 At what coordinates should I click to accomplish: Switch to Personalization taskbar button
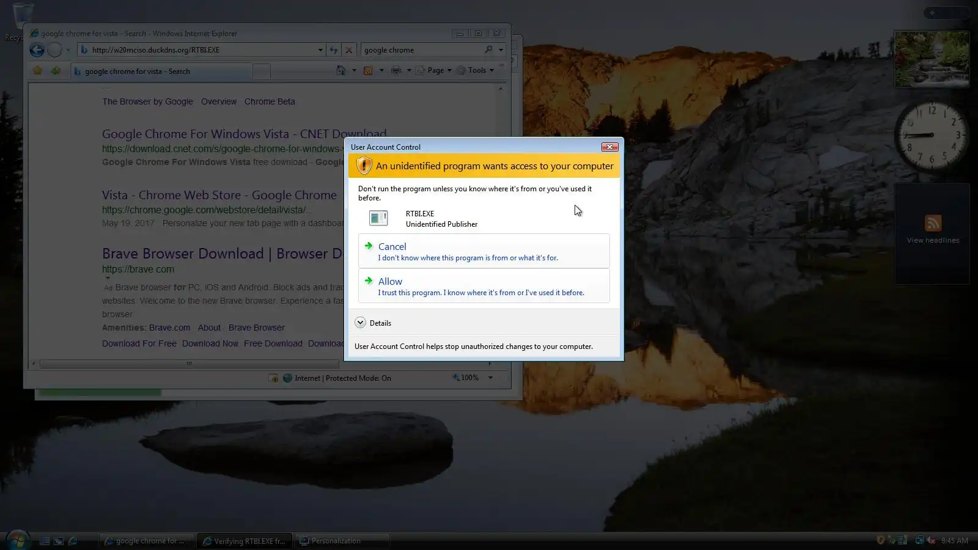point(342,541)
